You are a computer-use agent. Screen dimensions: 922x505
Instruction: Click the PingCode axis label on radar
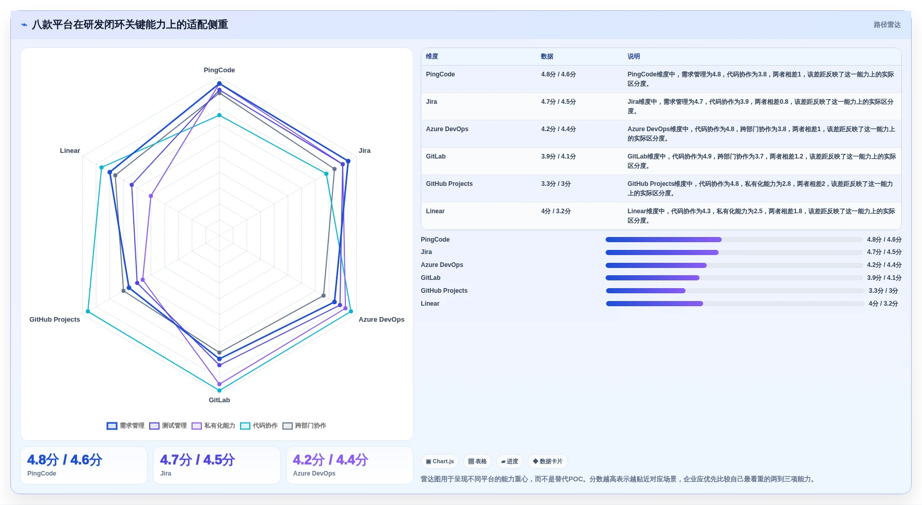pos(219,70)
